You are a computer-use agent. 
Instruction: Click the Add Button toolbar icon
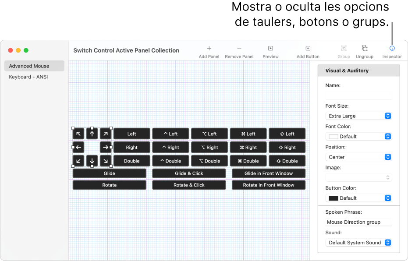(x=308, y=48)
